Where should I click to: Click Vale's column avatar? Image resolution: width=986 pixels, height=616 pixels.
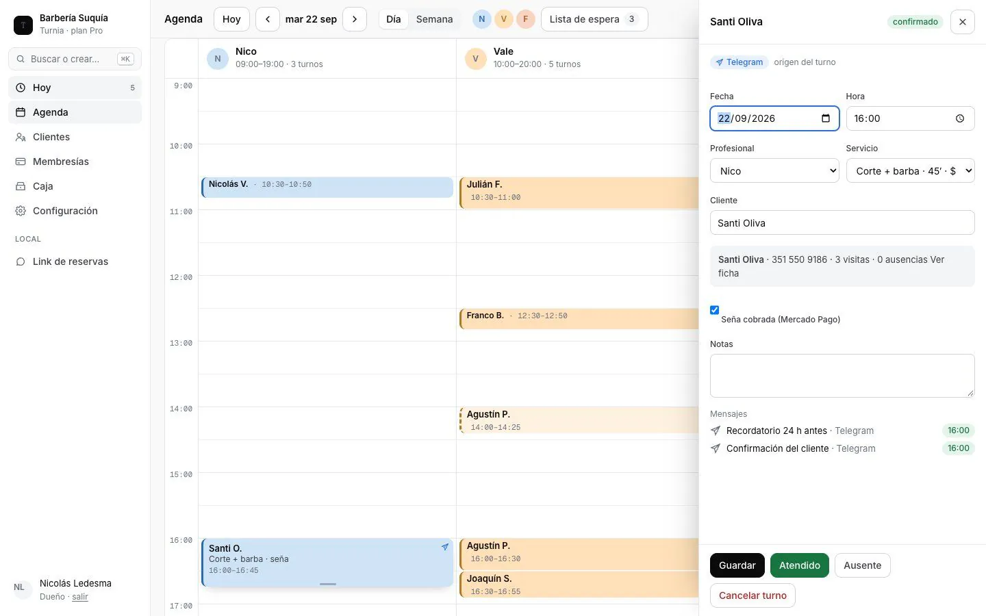(x=476, y=59)
